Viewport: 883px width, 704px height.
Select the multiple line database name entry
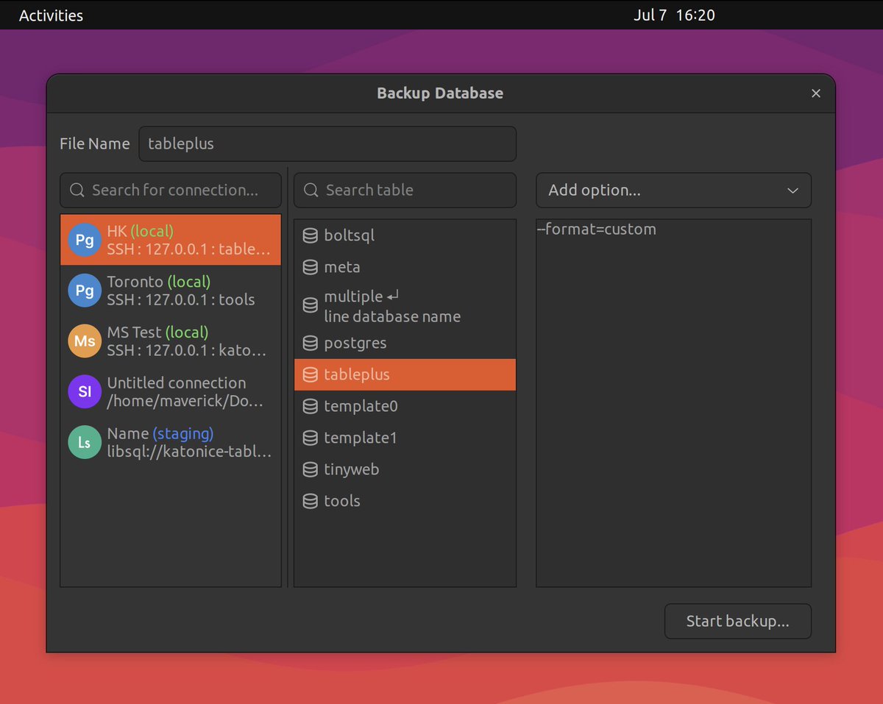coord(405,305)
